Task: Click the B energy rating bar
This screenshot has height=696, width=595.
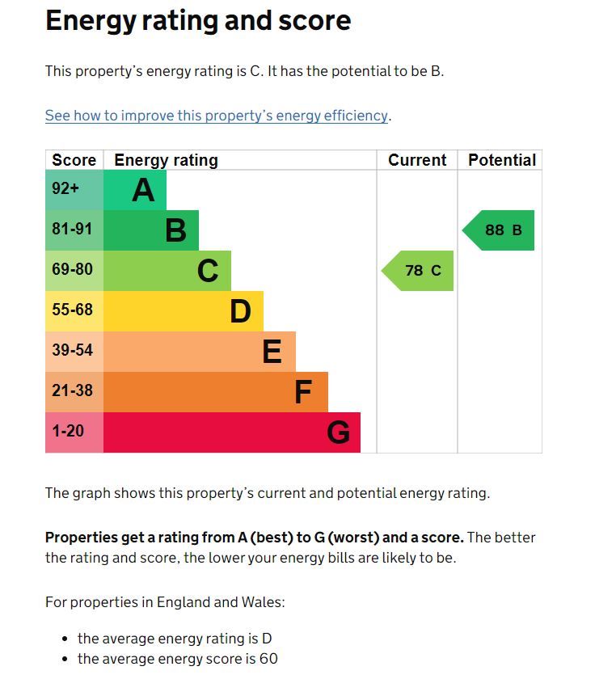Action: point(151,230)
